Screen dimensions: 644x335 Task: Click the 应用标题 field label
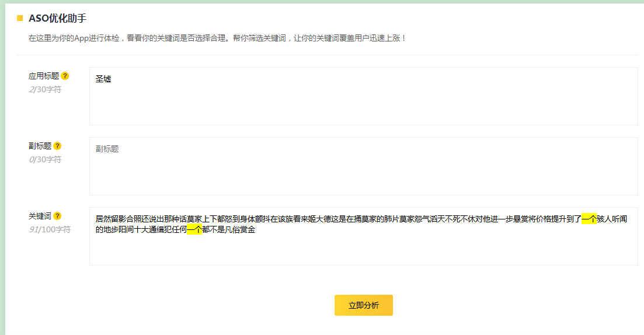point(44,76)
